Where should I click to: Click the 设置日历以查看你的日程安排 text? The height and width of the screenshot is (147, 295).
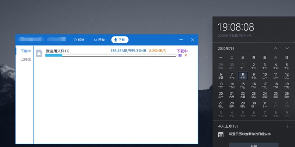tap(250, 134)
